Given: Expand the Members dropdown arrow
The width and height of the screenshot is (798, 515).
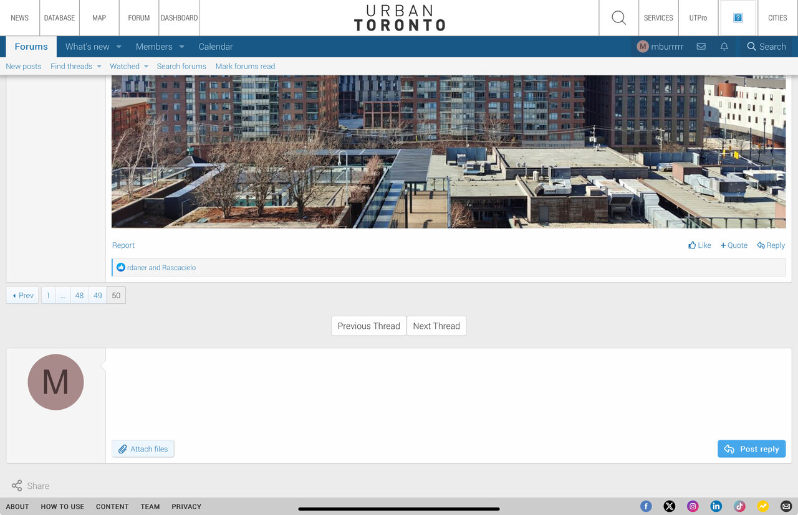Looking at the screenshot, I should click(x=181, y=47).
